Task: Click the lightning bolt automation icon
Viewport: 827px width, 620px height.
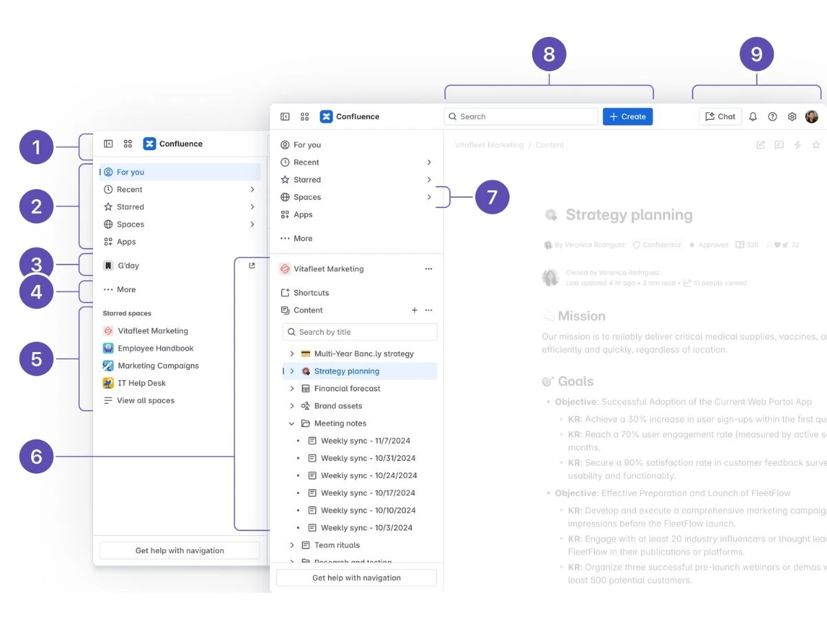Action: [x=797, y=145]
